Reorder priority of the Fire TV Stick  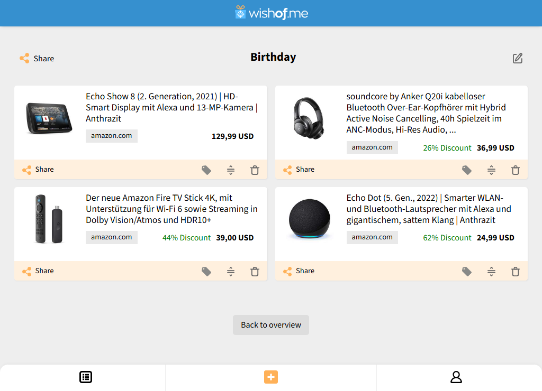(x=230, y=271)
